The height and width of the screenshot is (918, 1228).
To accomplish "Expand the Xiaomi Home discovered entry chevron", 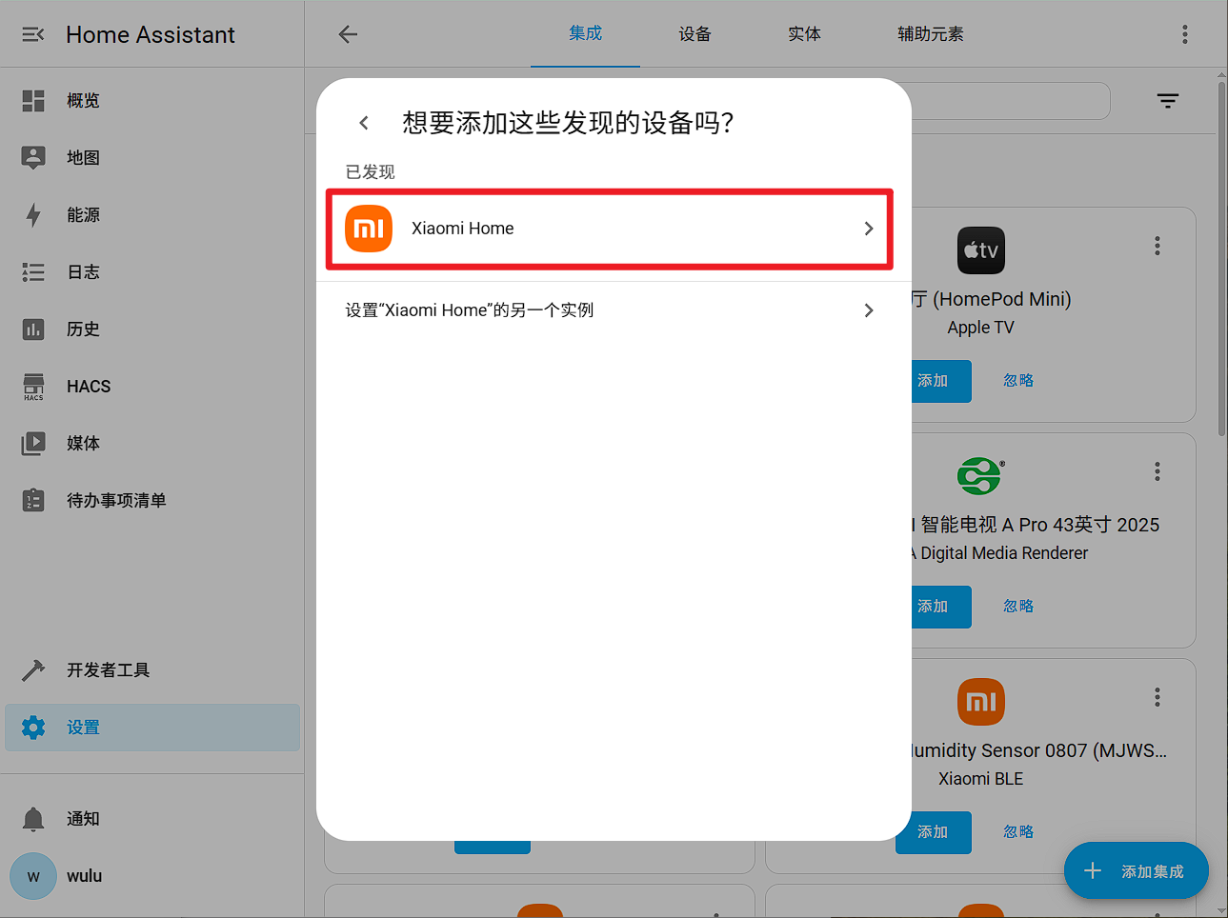I will coord(868,229).
